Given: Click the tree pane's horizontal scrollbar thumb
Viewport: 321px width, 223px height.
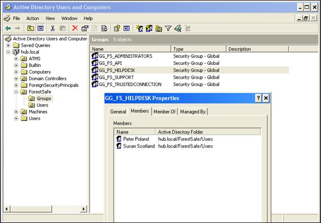Looking at the screenshot, I should [31, 209].
